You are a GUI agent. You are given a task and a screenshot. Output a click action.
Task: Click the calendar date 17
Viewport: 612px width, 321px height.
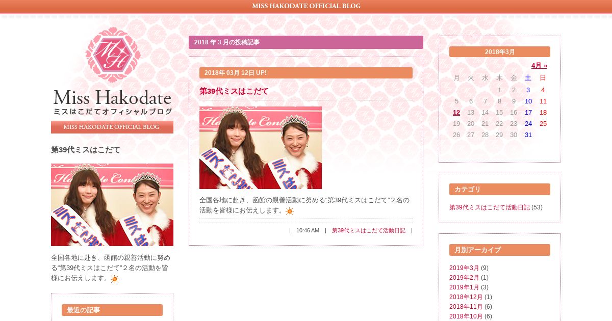[x=528, y=113]
